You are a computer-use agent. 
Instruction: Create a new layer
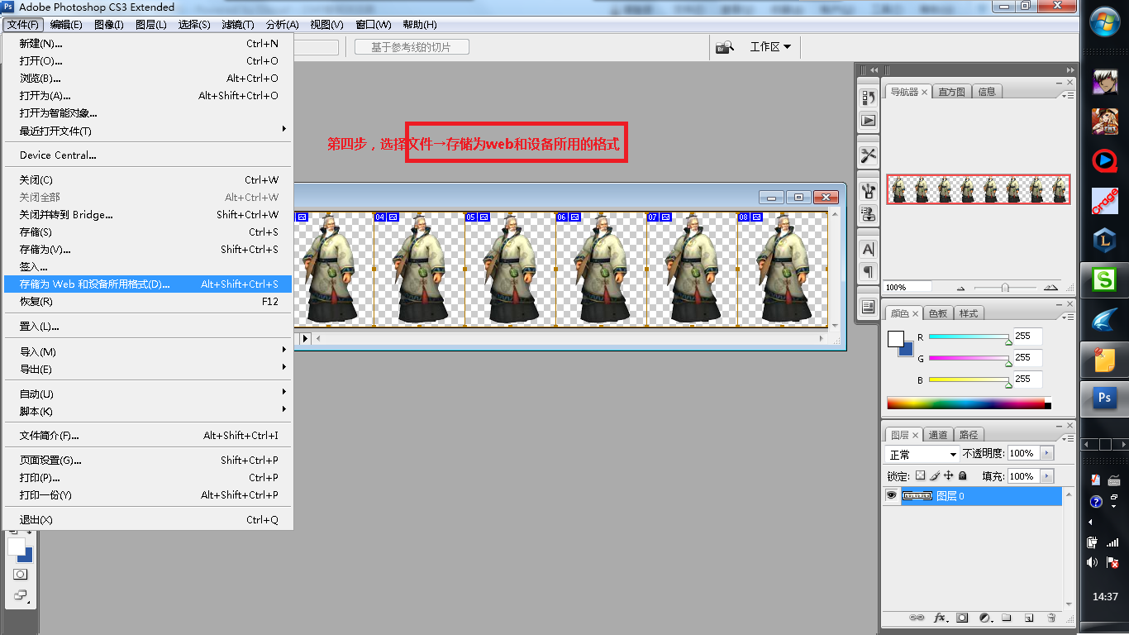click(x=1029, y=618)
